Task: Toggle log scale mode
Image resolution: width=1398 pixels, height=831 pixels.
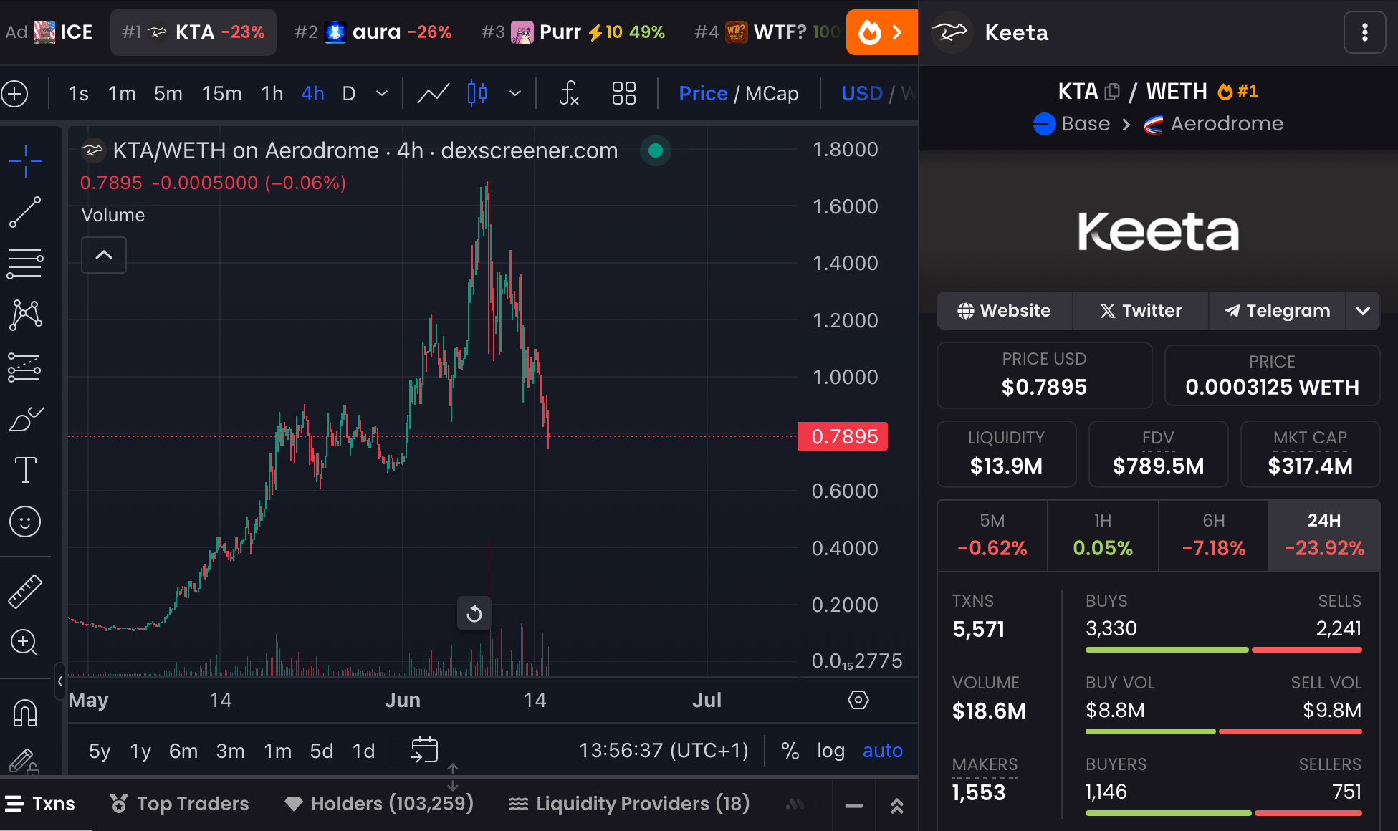Action: 830,750
